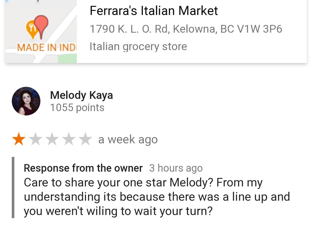The width and height of the screenshot is (314, 235).
Task: Click the 'Response from the owner' heading
Action: pyautogui.click(x=83, y=168)
